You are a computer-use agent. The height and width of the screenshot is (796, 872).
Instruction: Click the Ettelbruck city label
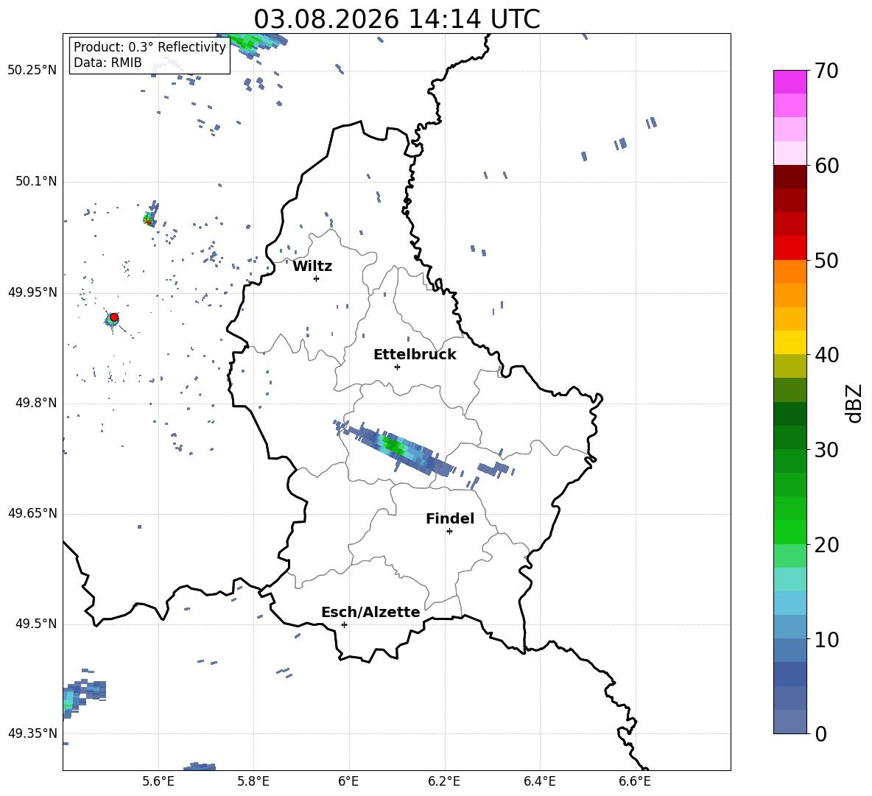coord(415,354)
